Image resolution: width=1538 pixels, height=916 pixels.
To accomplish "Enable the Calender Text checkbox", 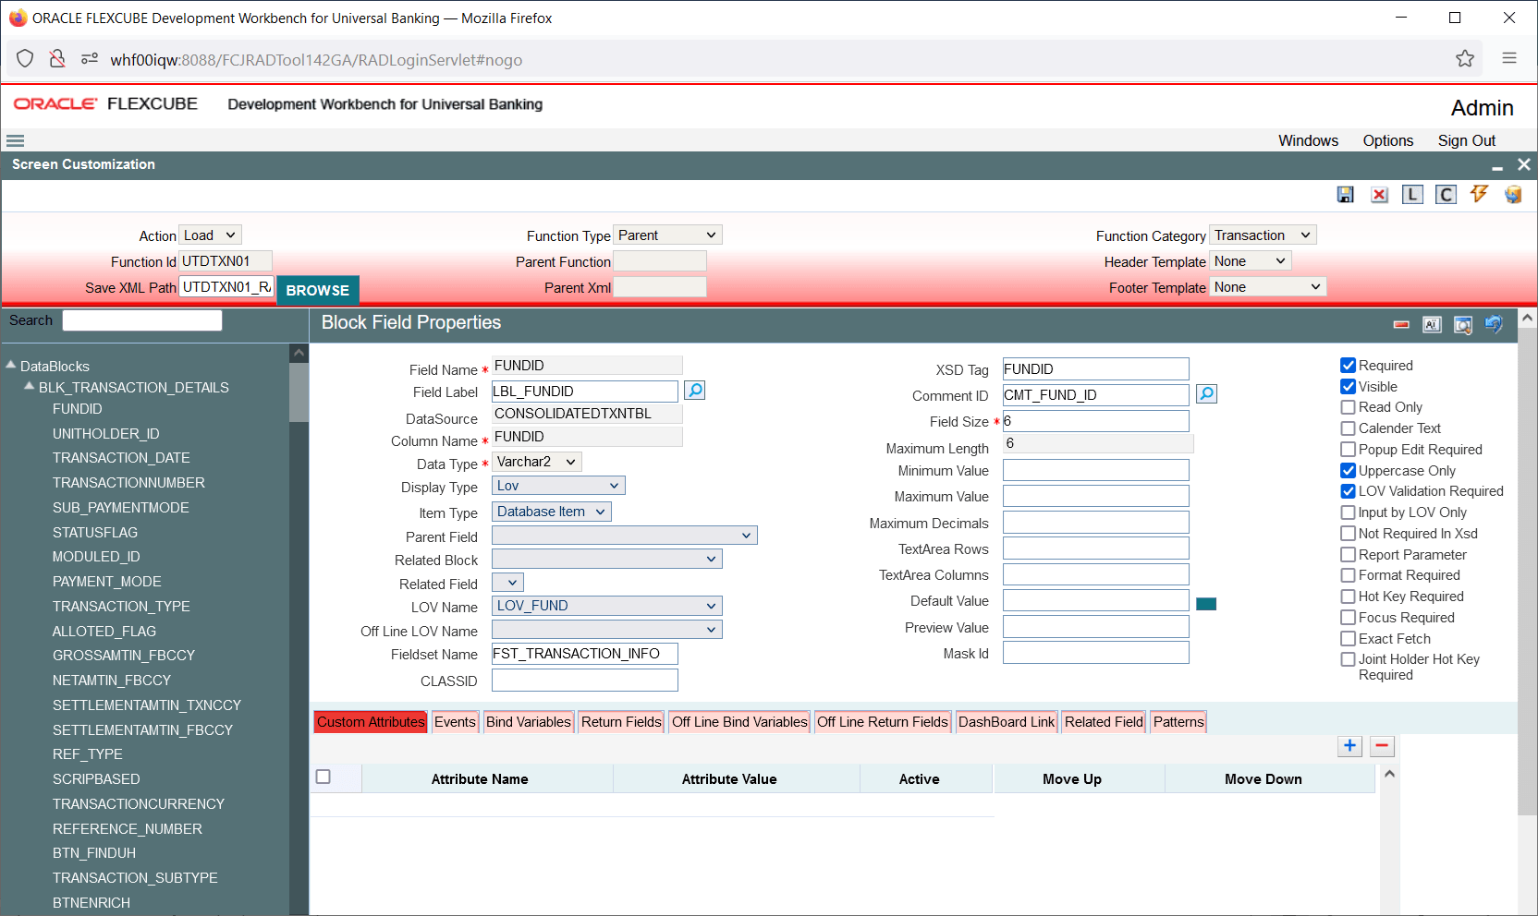I will click(x=1349, y=428).
